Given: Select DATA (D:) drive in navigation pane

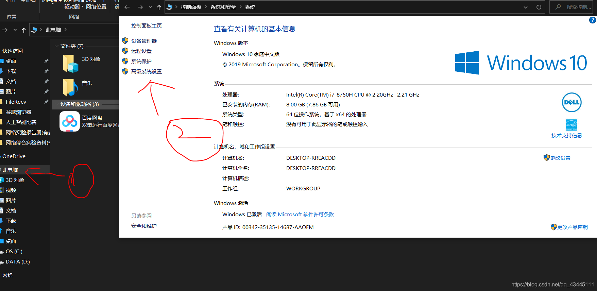Looking at the screenshot, I should point(18,261).
